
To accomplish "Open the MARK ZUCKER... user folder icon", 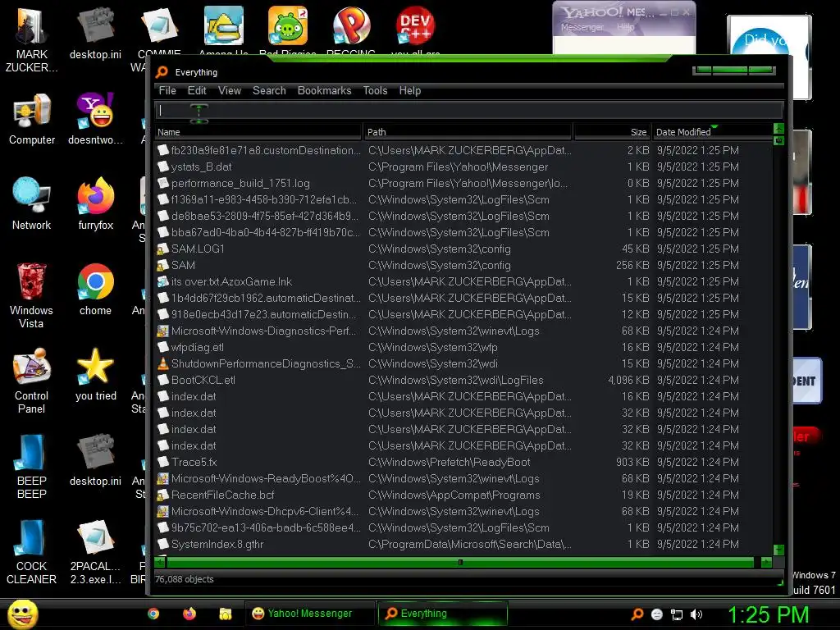I will coord(32,39).
